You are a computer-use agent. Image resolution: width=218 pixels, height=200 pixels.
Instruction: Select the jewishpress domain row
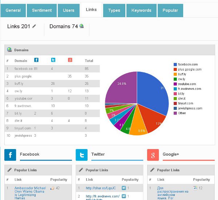[x=52, y=136]
